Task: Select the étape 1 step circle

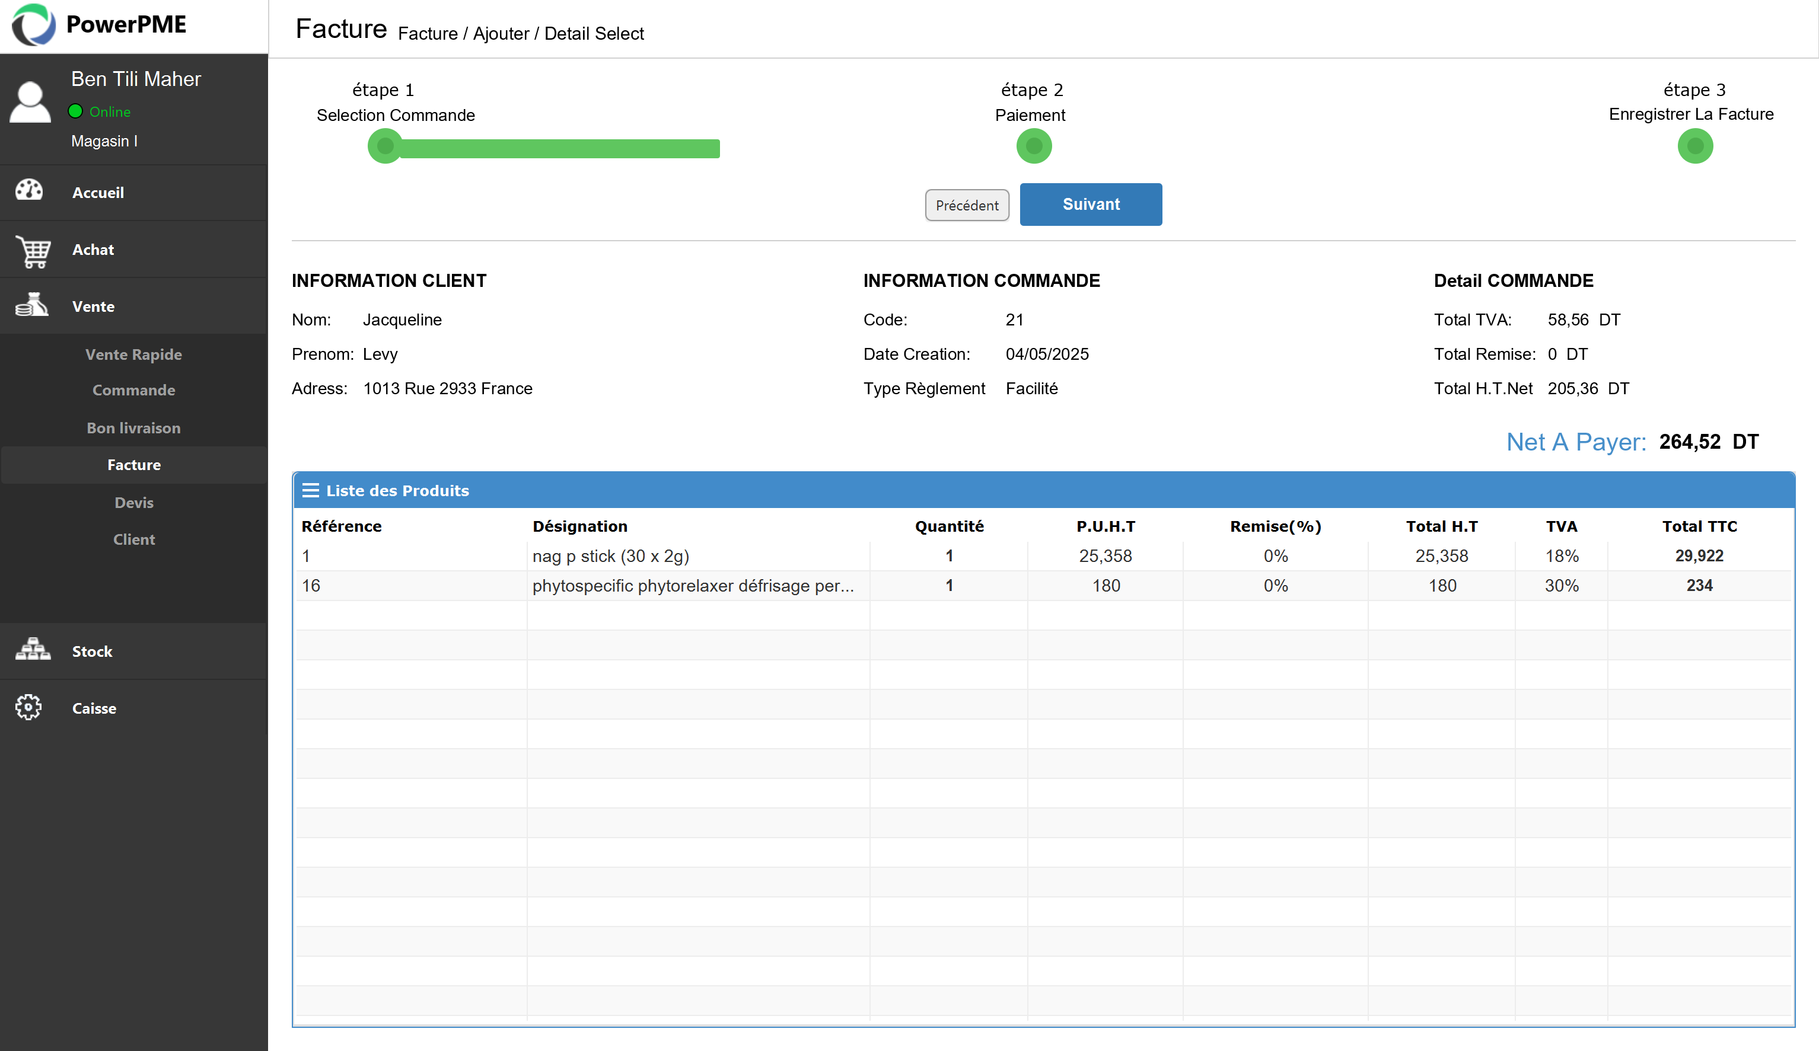Action: [x=386, y=146]
